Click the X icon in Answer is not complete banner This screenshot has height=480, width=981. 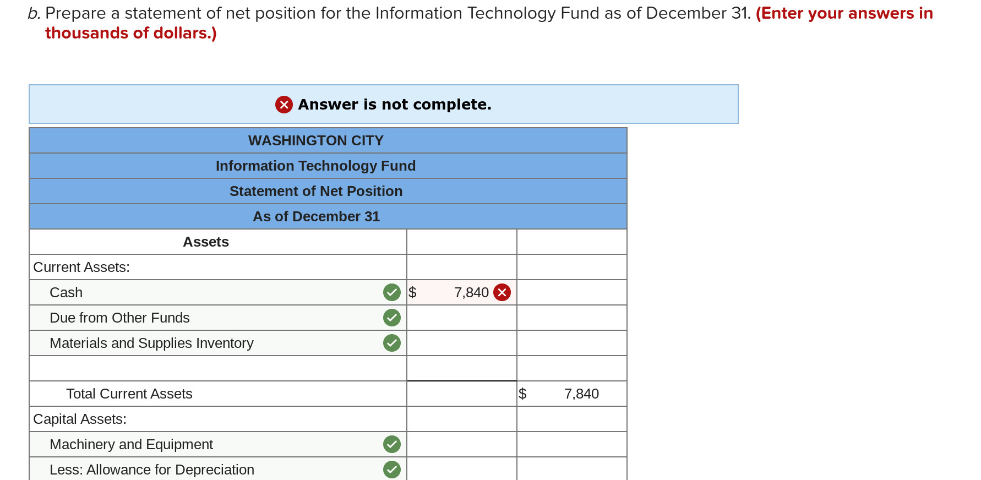coord(284,105)
